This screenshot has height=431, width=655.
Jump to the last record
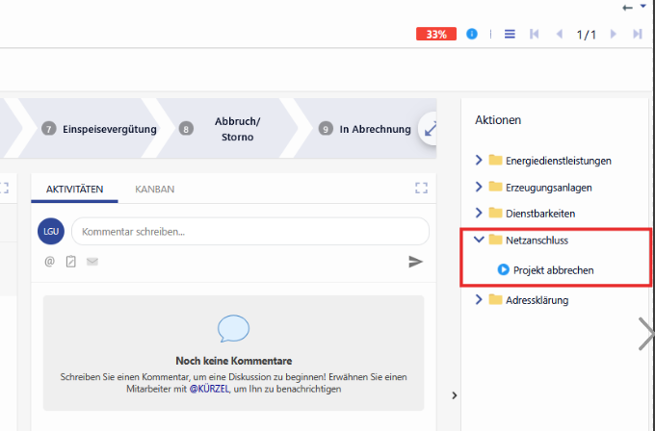point(637,34)
